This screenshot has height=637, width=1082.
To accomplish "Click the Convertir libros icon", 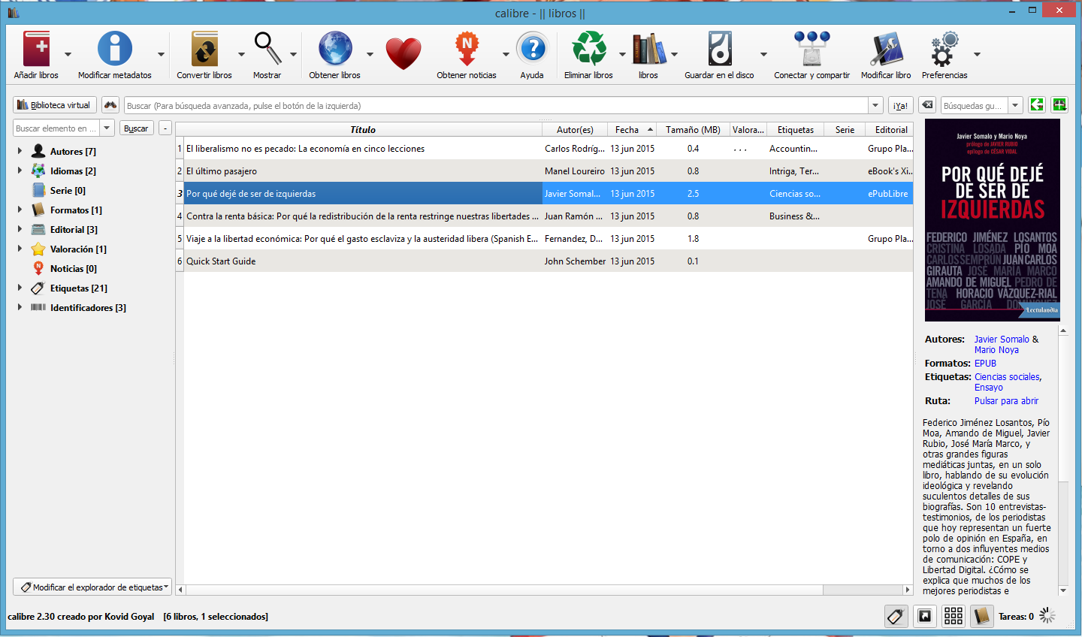I will [x=204, y=49].
